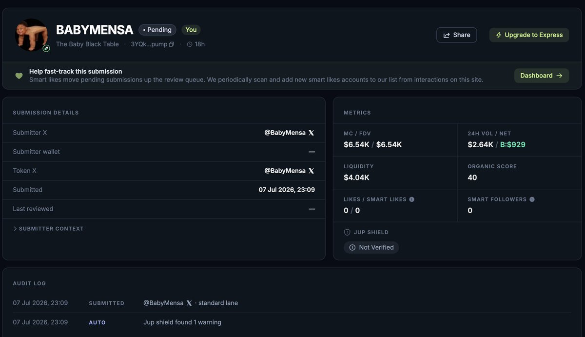Open @BabyMensa link in Token X row
Image resolution: width=585 pixels, height=337 pixels.
click(x=285, y=171)
